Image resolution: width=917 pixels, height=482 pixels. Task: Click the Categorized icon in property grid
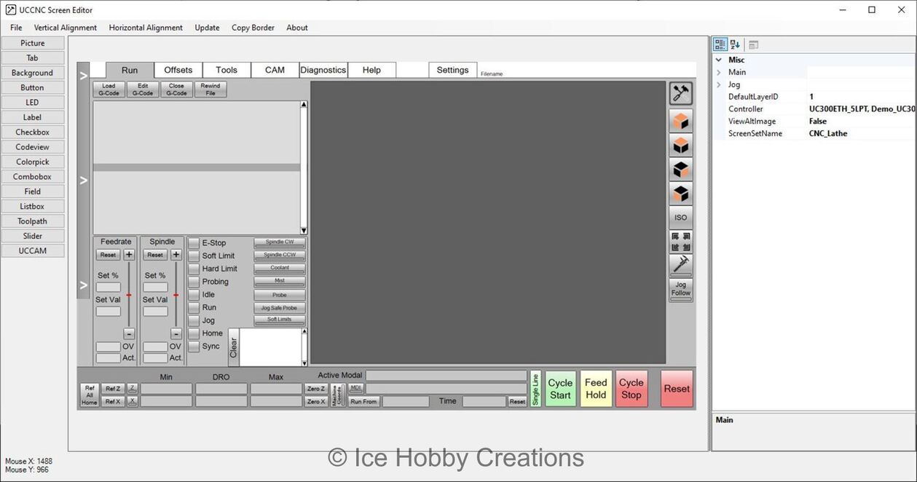[x=720, y=44]
